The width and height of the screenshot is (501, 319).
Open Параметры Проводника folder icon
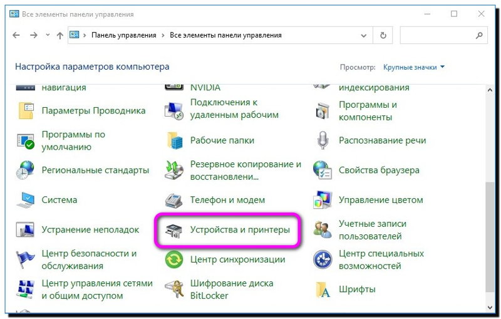point(26,110)
